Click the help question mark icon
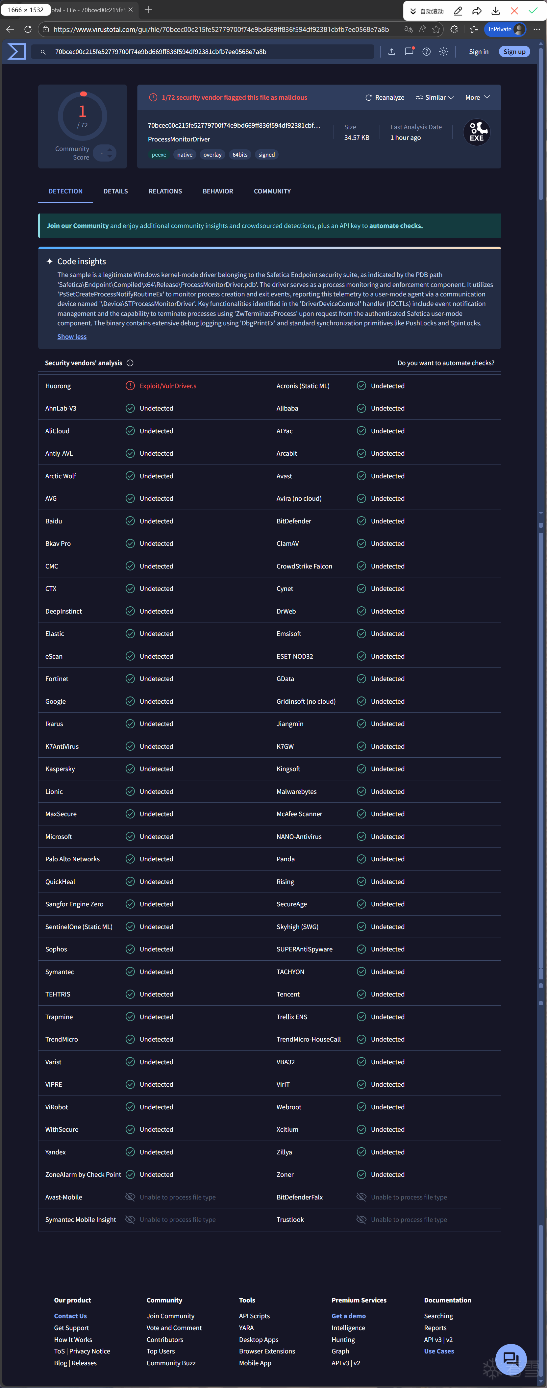Viewport: 547px width, 1388px height. point(426,52)
